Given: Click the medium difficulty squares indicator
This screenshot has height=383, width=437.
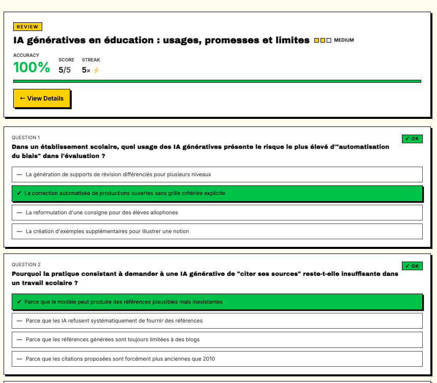Looking at the screenshot, I should [323, 40].
